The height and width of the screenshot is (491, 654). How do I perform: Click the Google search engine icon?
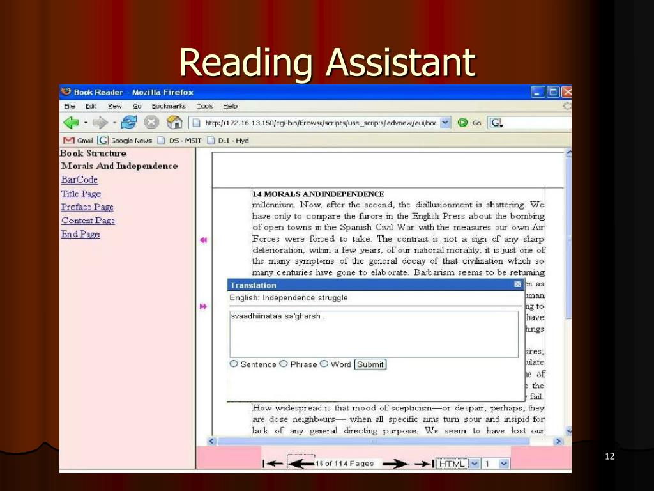pyautogui.click(x=496, y=123)
